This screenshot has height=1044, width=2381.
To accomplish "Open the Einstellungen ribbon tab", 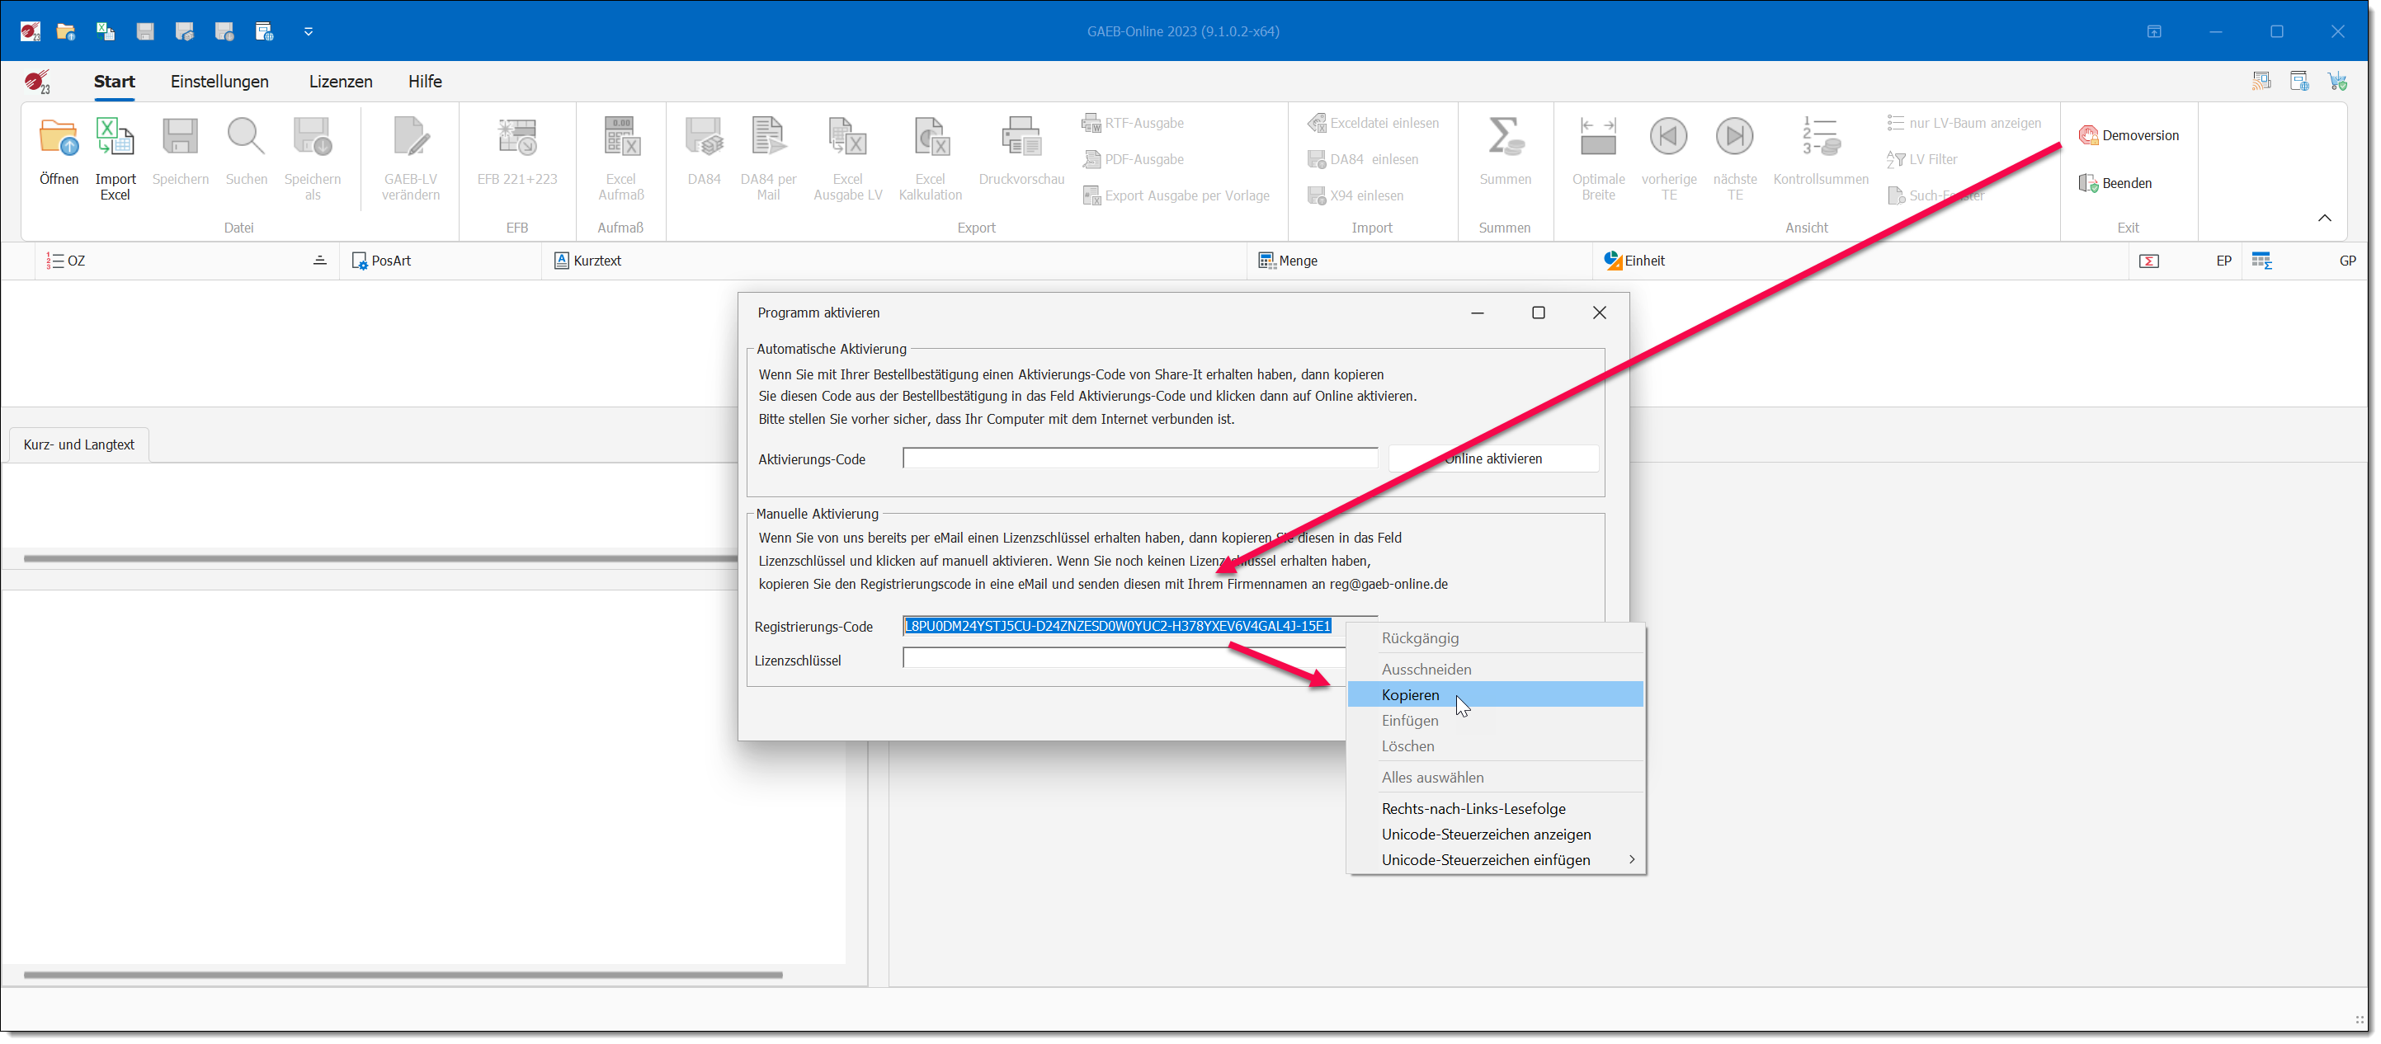I will pyautogui.click(x=219, y=82).
